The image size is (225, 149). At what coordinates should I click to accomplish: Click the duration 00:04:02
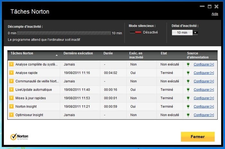111,73
